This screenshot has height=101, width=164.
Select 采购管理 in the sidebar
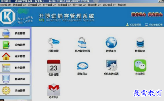(15, 45)
